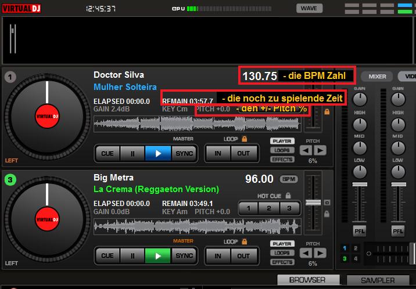Viewport: 416px width, 289px height.
Task: Click the right channel GAIN knob
Action: [398, 100]
